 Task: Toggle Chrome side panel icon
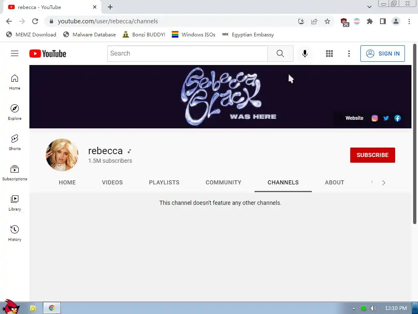(383, 21)
